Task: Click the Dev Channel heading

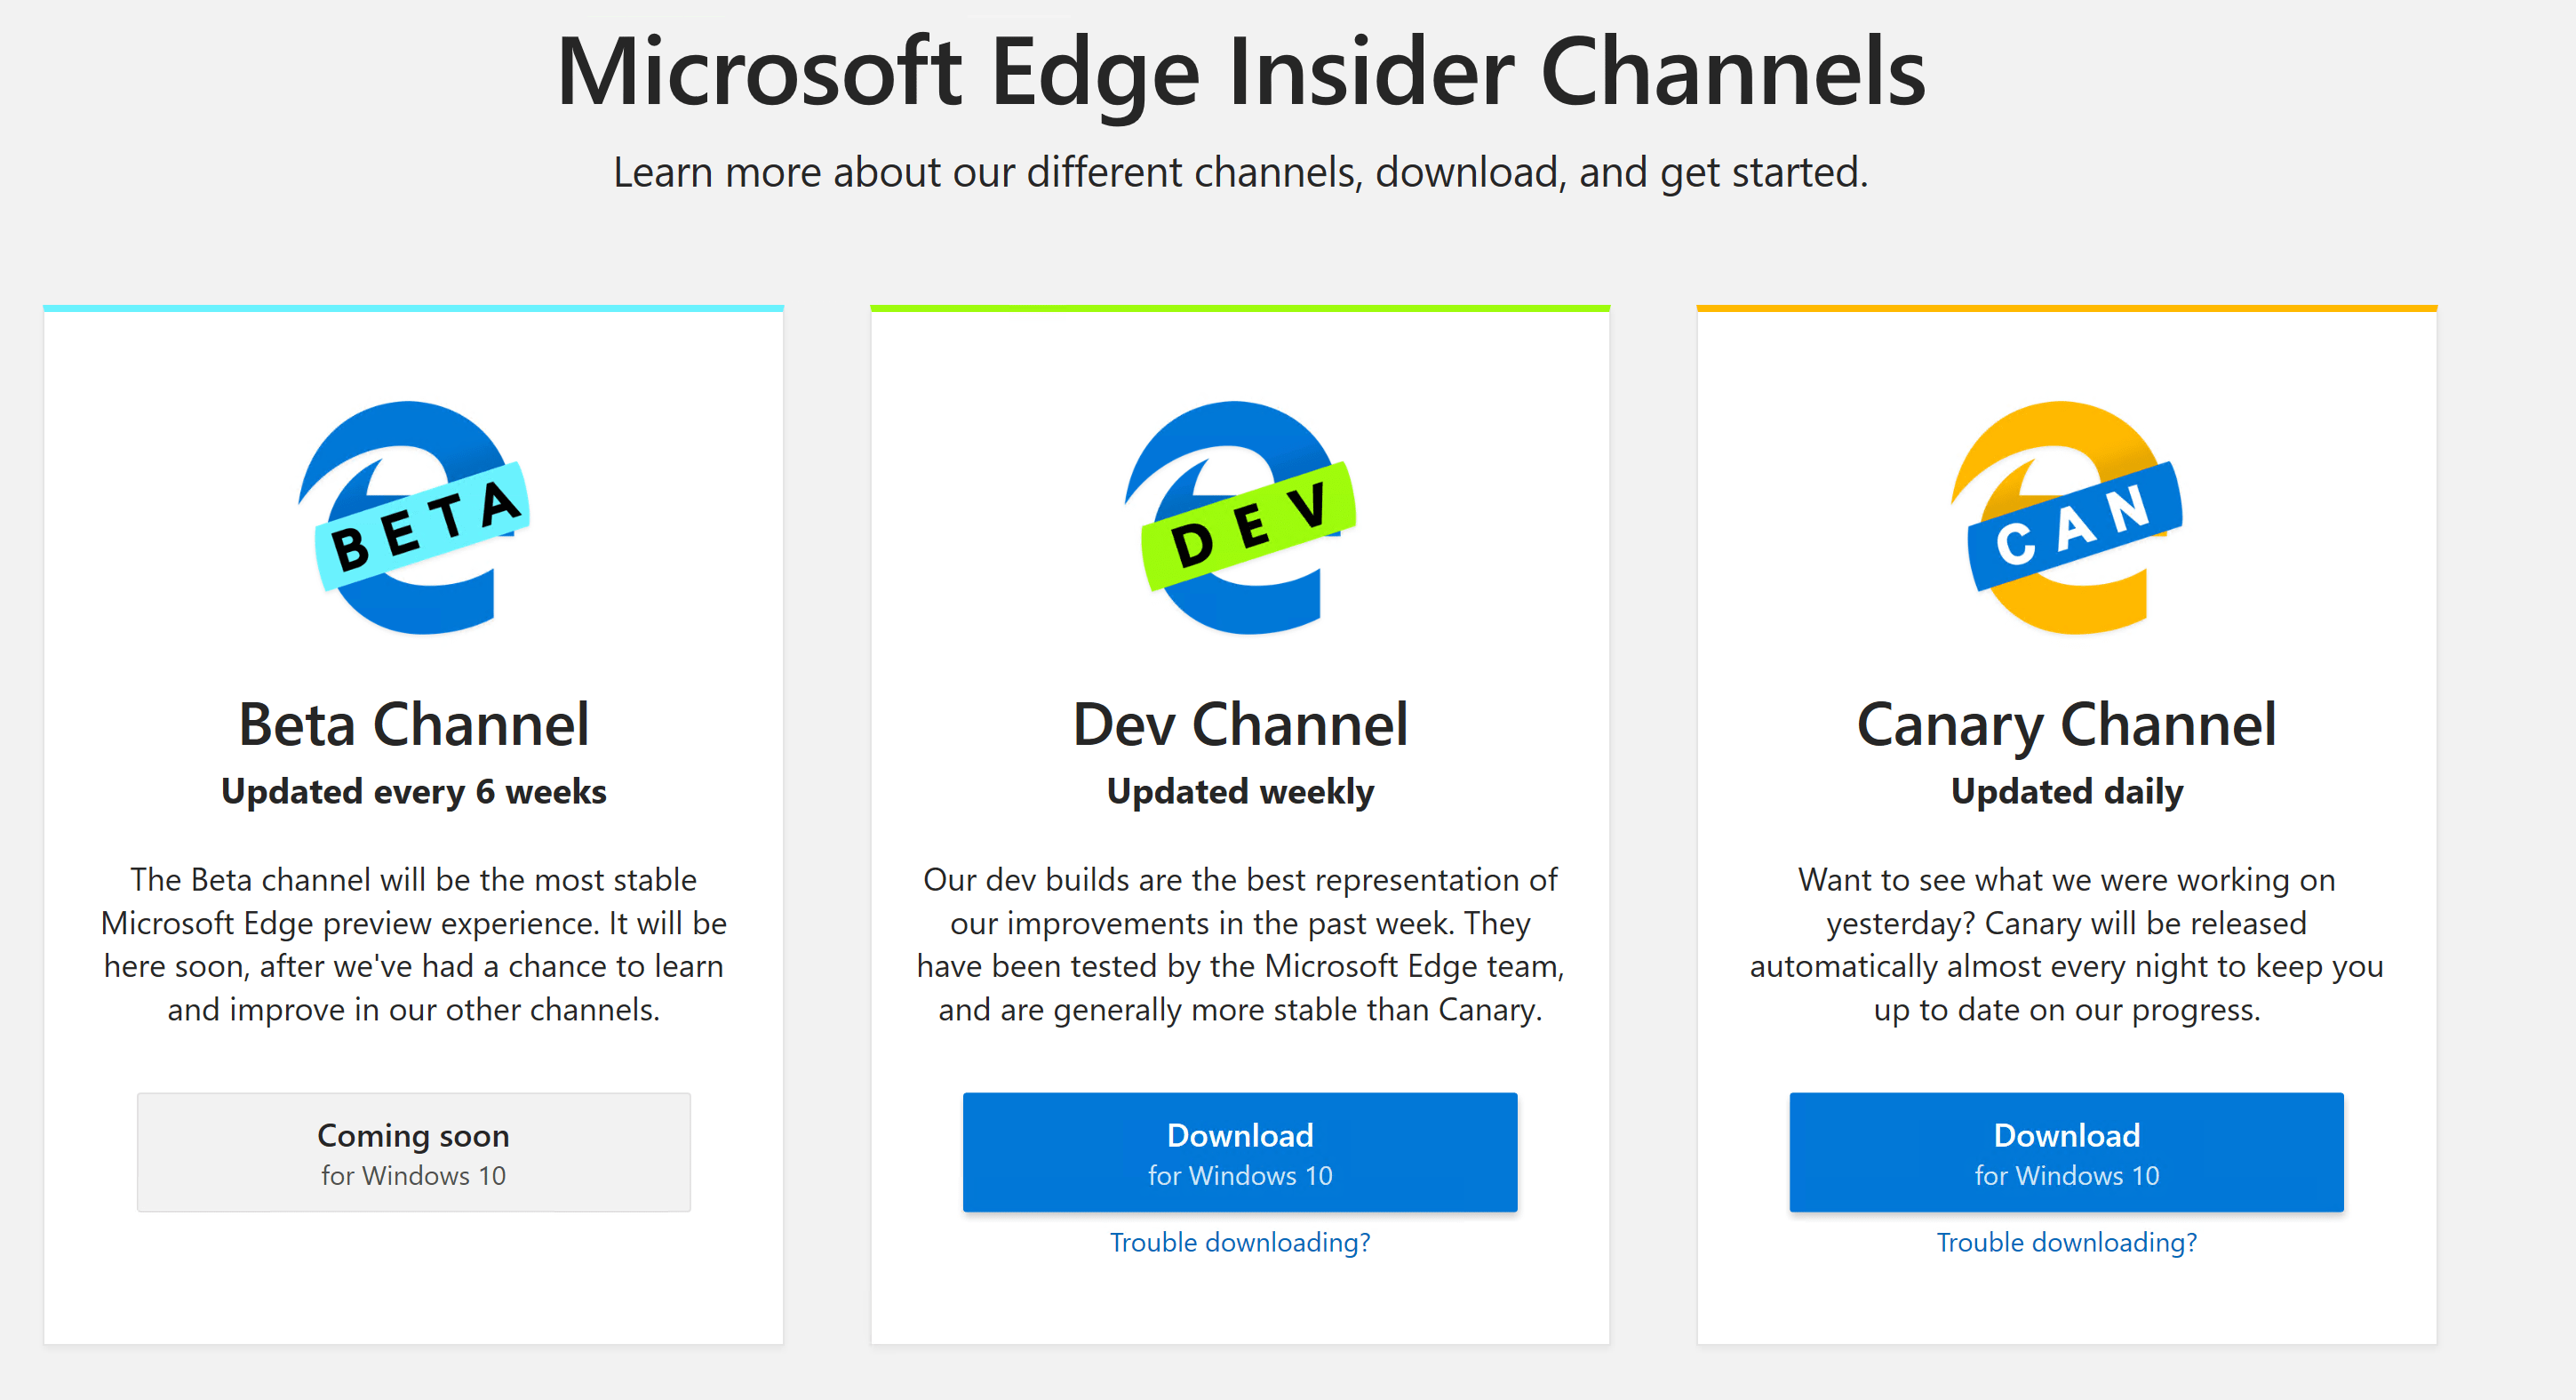Action: click(x=1240, y=724)
